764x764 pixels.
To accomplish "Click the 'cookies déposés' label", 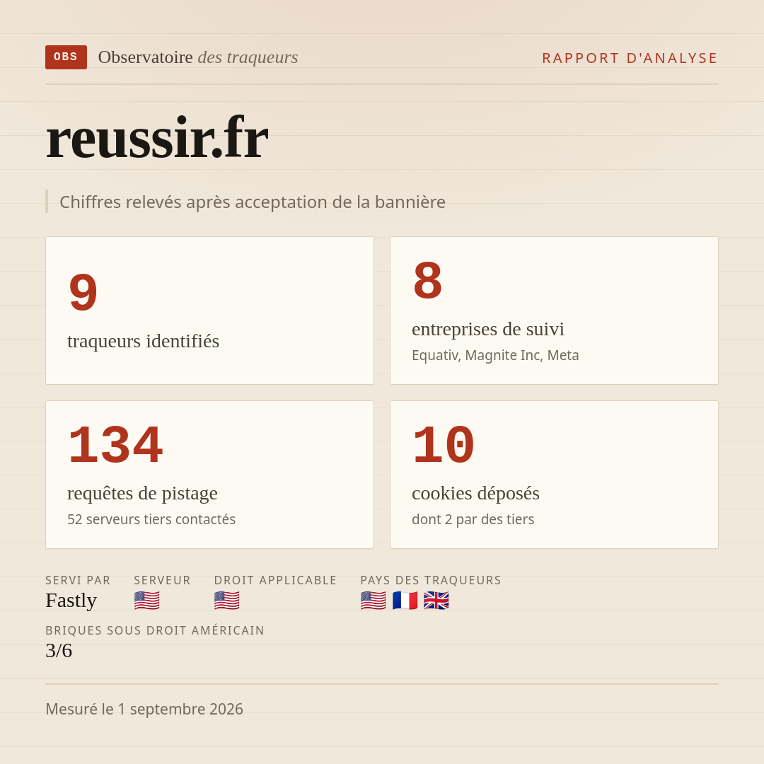I will click(x=475, y=494).
